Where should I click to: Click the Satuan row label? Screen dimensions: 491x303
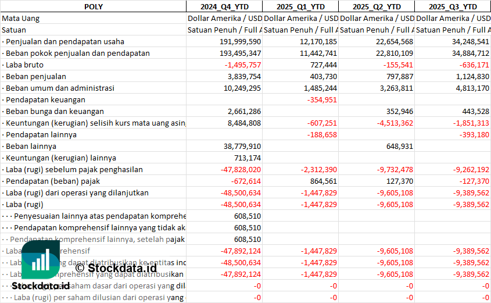(14, 30)
